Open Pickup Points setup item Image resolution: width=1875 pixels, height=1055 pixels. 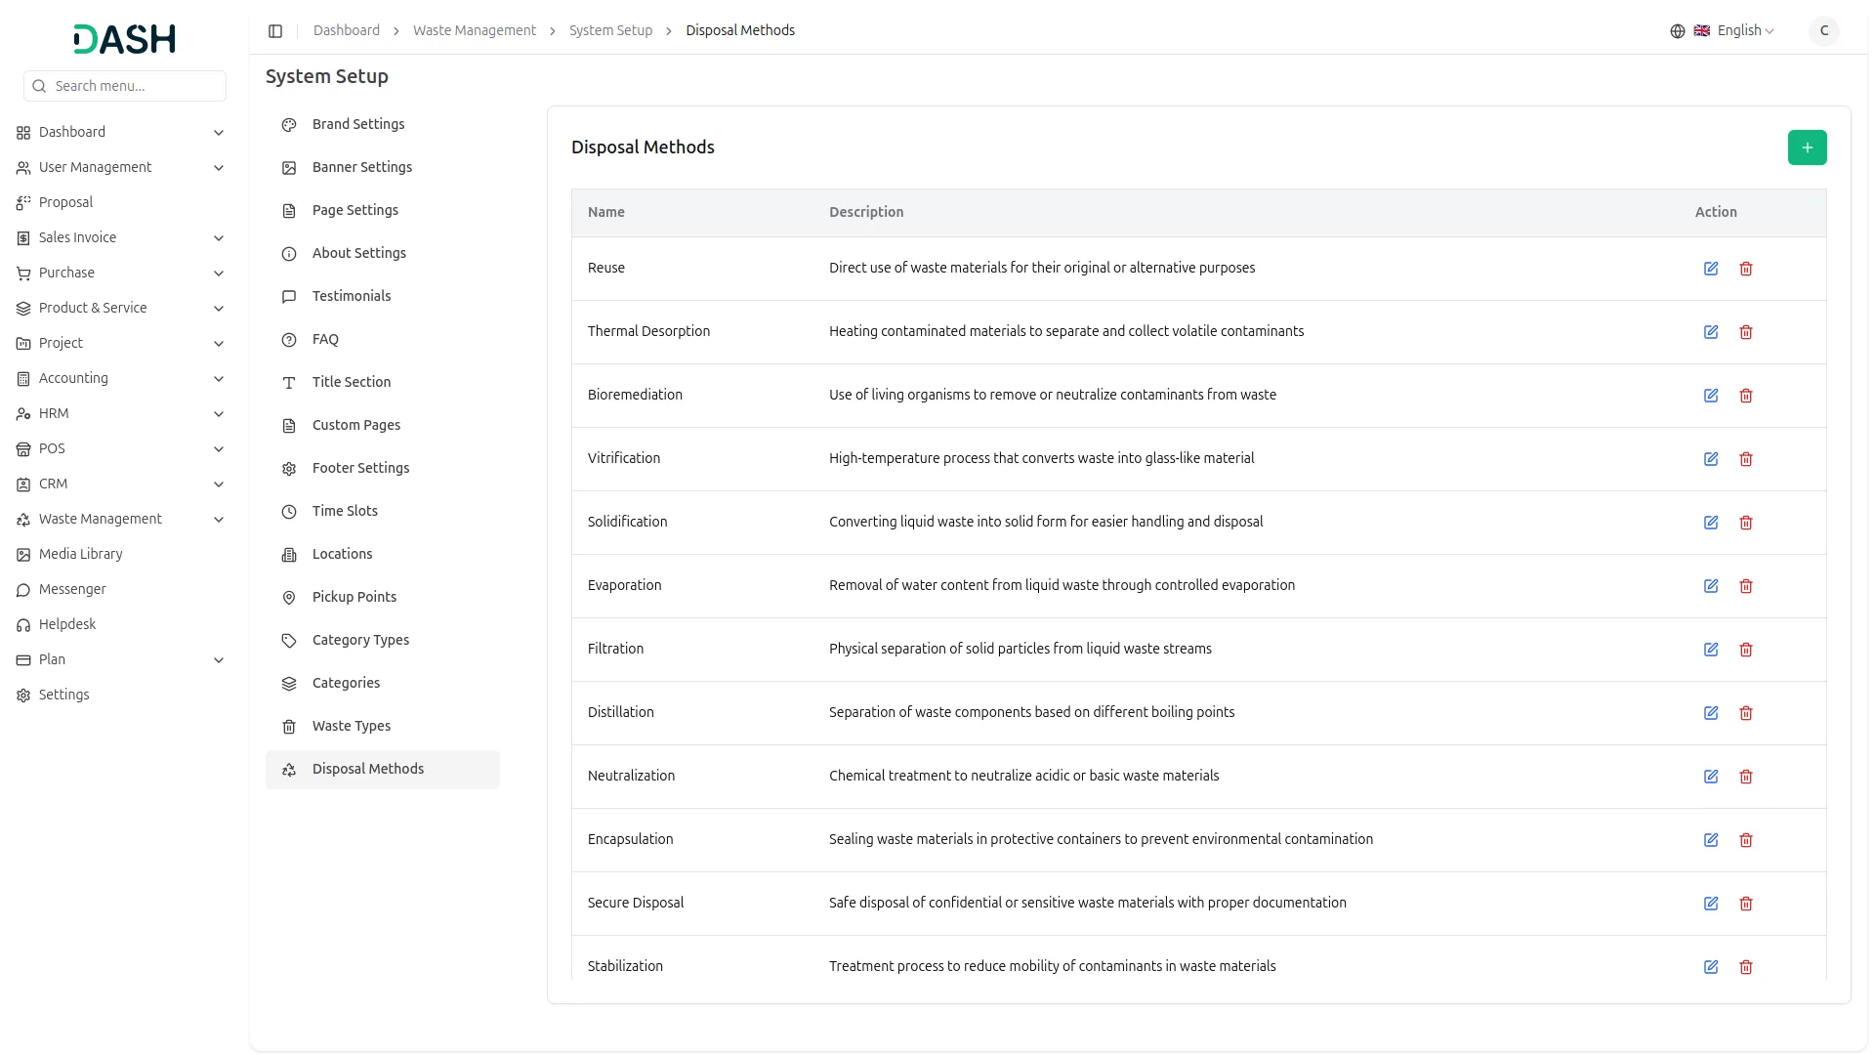354,597
